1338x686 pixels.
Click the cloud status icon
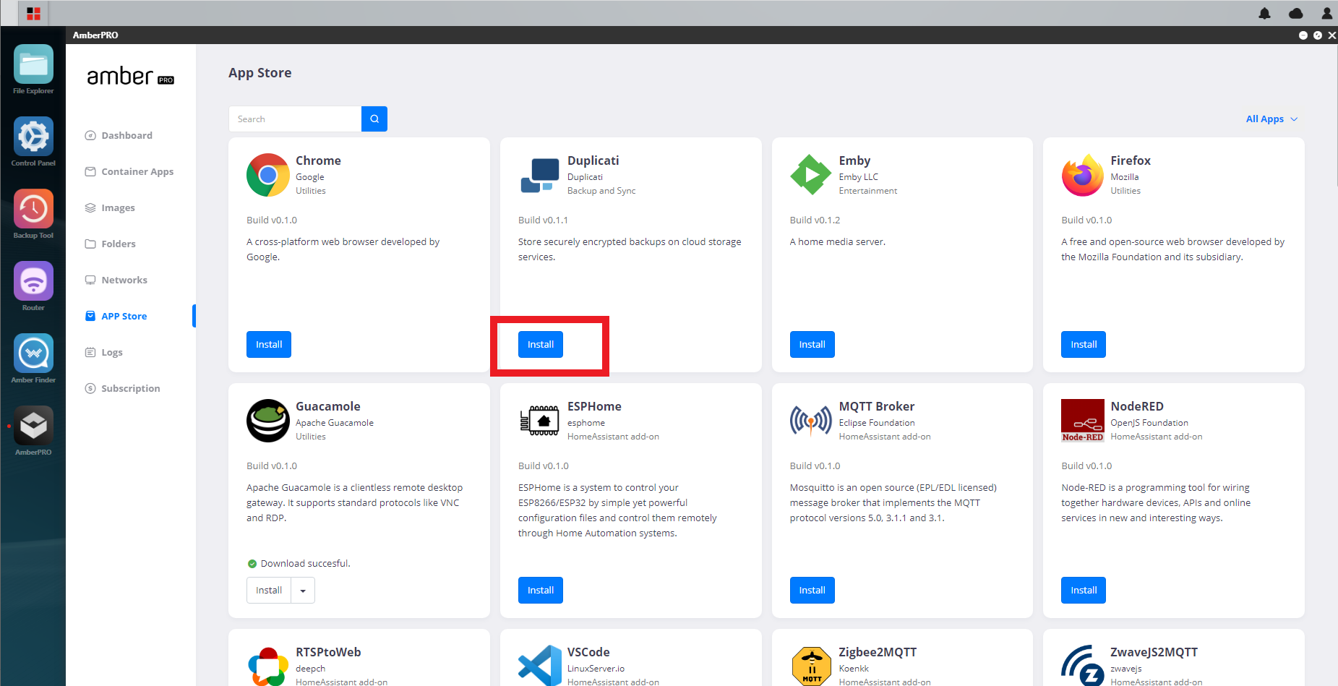1296,13
